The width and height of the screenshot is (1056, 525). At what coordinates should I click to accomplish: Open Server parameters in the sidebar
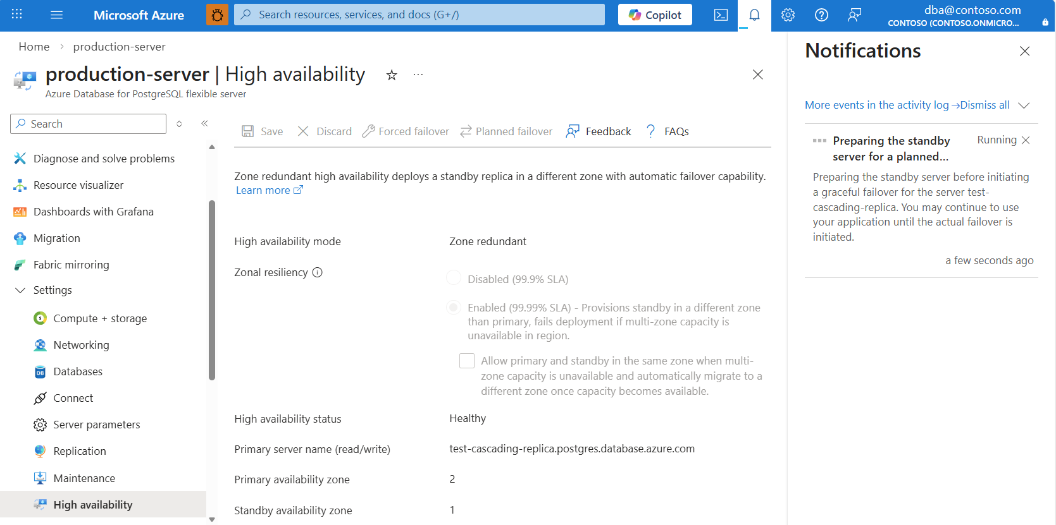(x=96, y=425)
